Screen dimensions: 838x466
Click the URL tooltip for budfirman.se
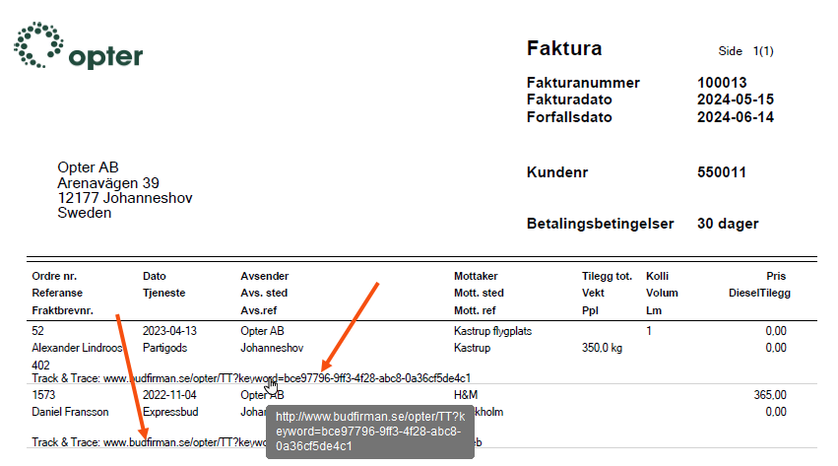coord(370,432)
